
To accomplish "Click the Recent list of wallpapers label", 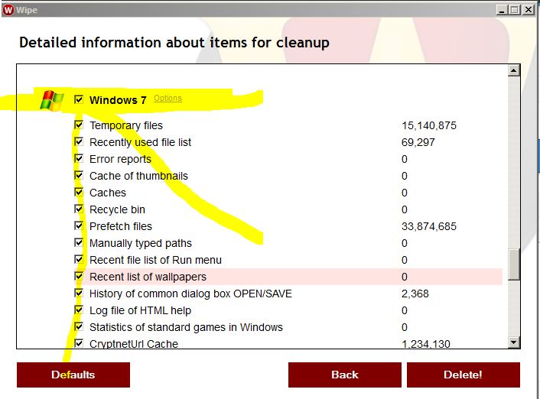I will (148, 277).
